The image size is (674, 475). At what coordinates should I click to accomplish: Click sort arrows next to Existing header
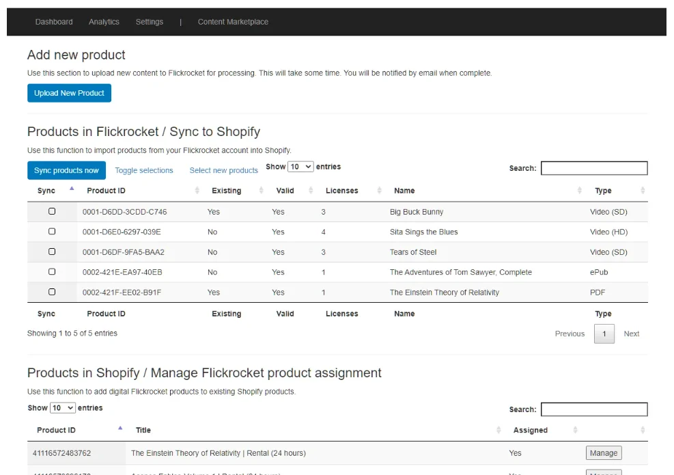pyautogui.click(x=261, y=190)
